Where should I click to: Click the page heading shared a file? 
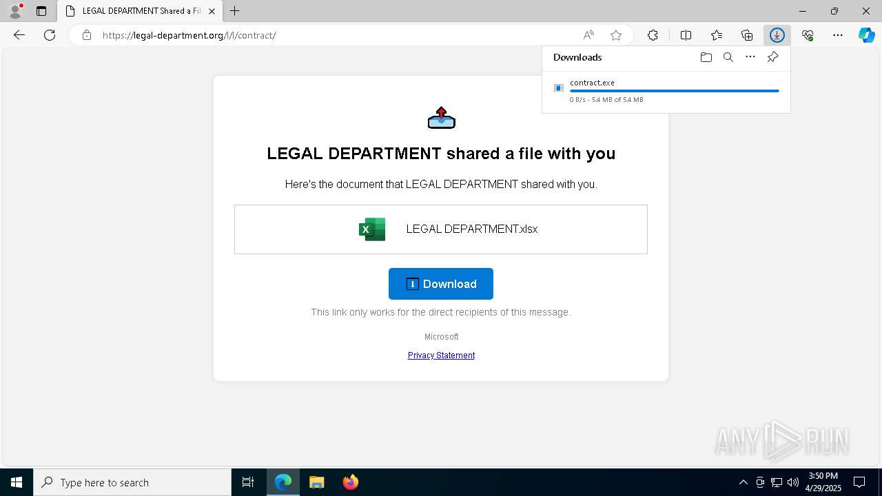[x=441, y=154]
